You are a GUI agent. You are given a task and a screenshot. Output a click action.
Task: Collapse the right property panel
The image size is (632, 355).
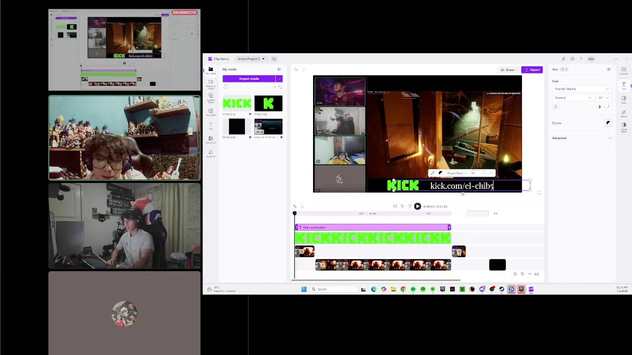[x=608, y=70]
